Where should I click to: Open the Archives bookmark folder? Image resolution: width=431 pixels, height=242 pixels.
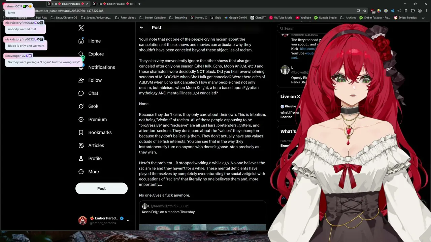coord(348,17)
